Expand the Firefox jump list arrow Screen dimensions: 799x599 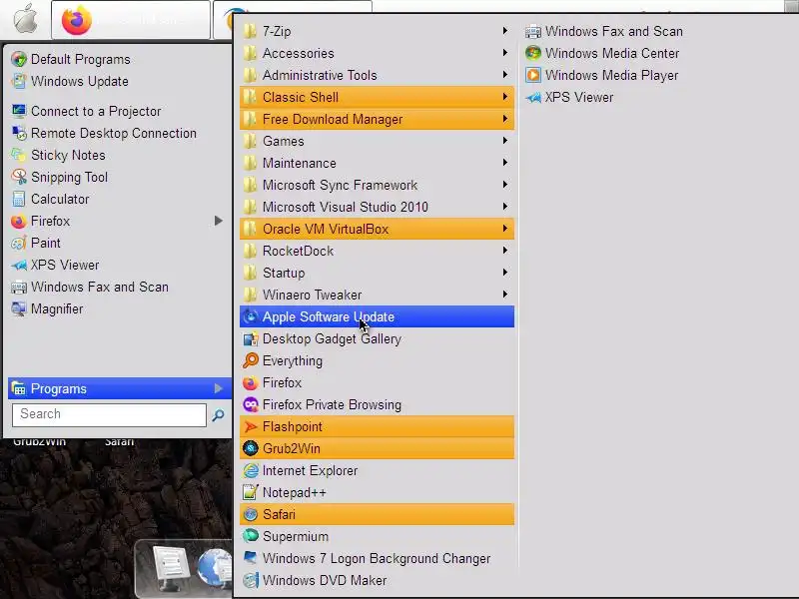tap(218, 221)
